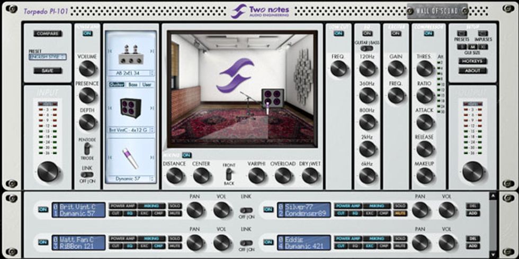Open the Dynamic 57 microphone dropdown
Image resolution: width=519 pixels, height=259 pixels.
tap(131, 179)
